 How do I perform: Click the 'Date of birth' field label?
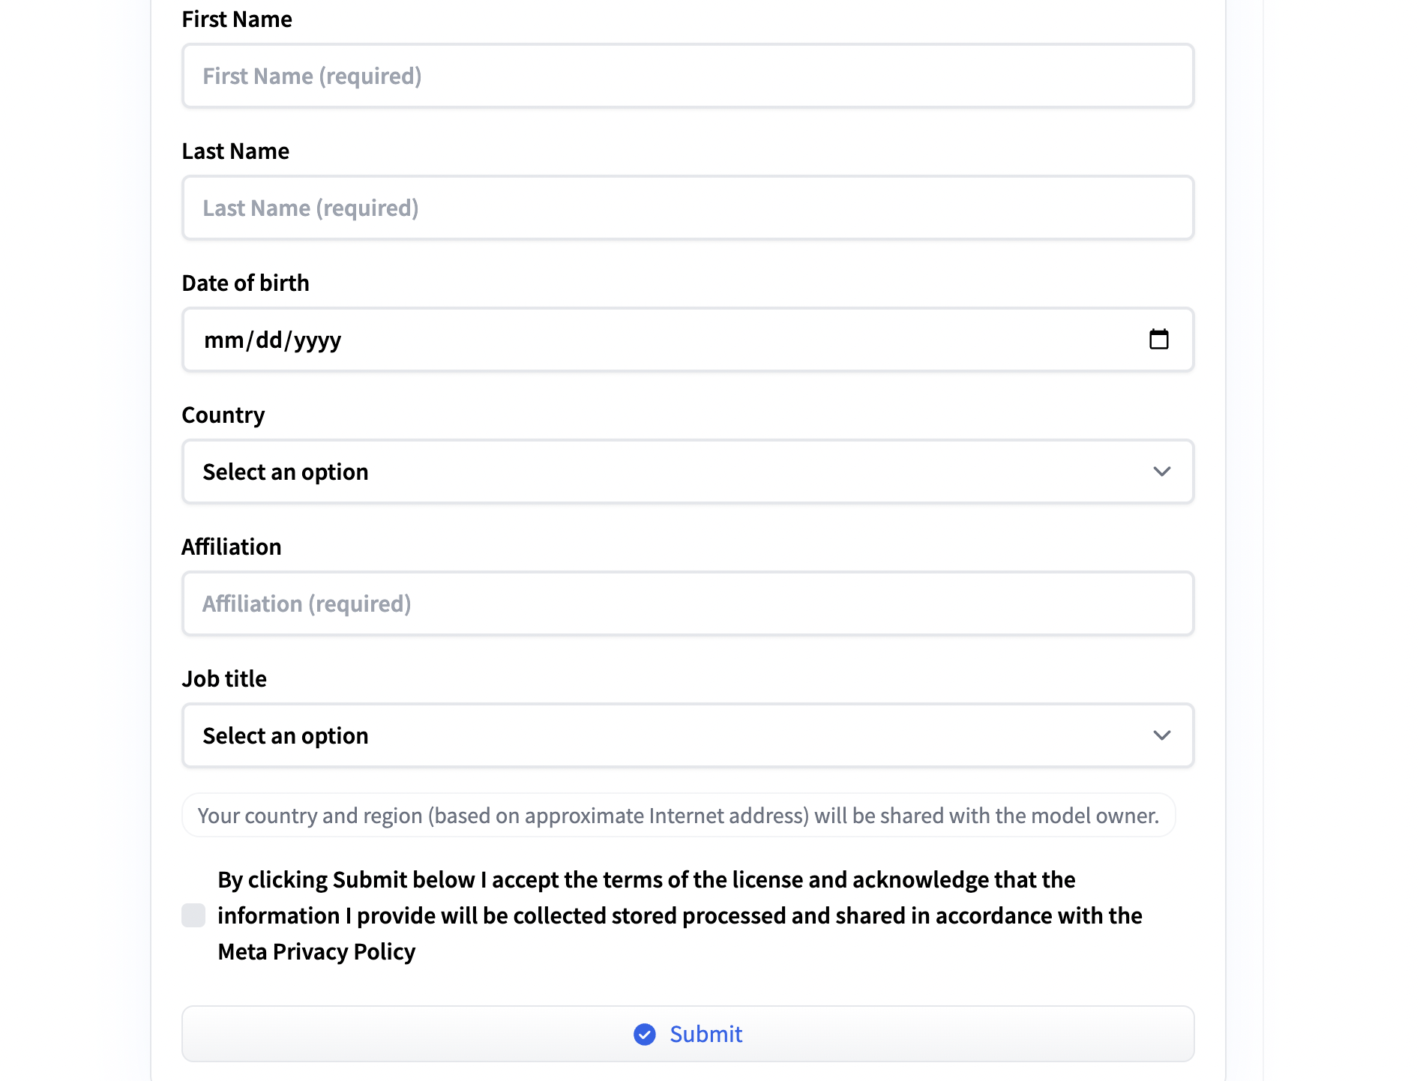pos(245,283)
